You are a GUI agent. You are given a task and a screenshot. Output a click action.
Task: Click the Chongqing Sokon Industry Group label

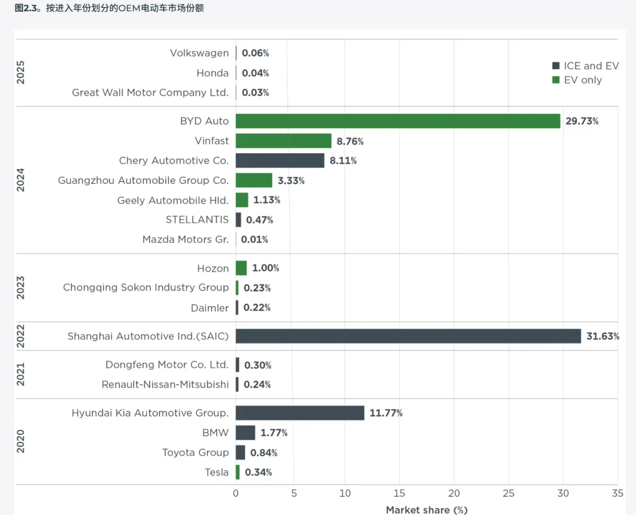[x=146, y=288]
